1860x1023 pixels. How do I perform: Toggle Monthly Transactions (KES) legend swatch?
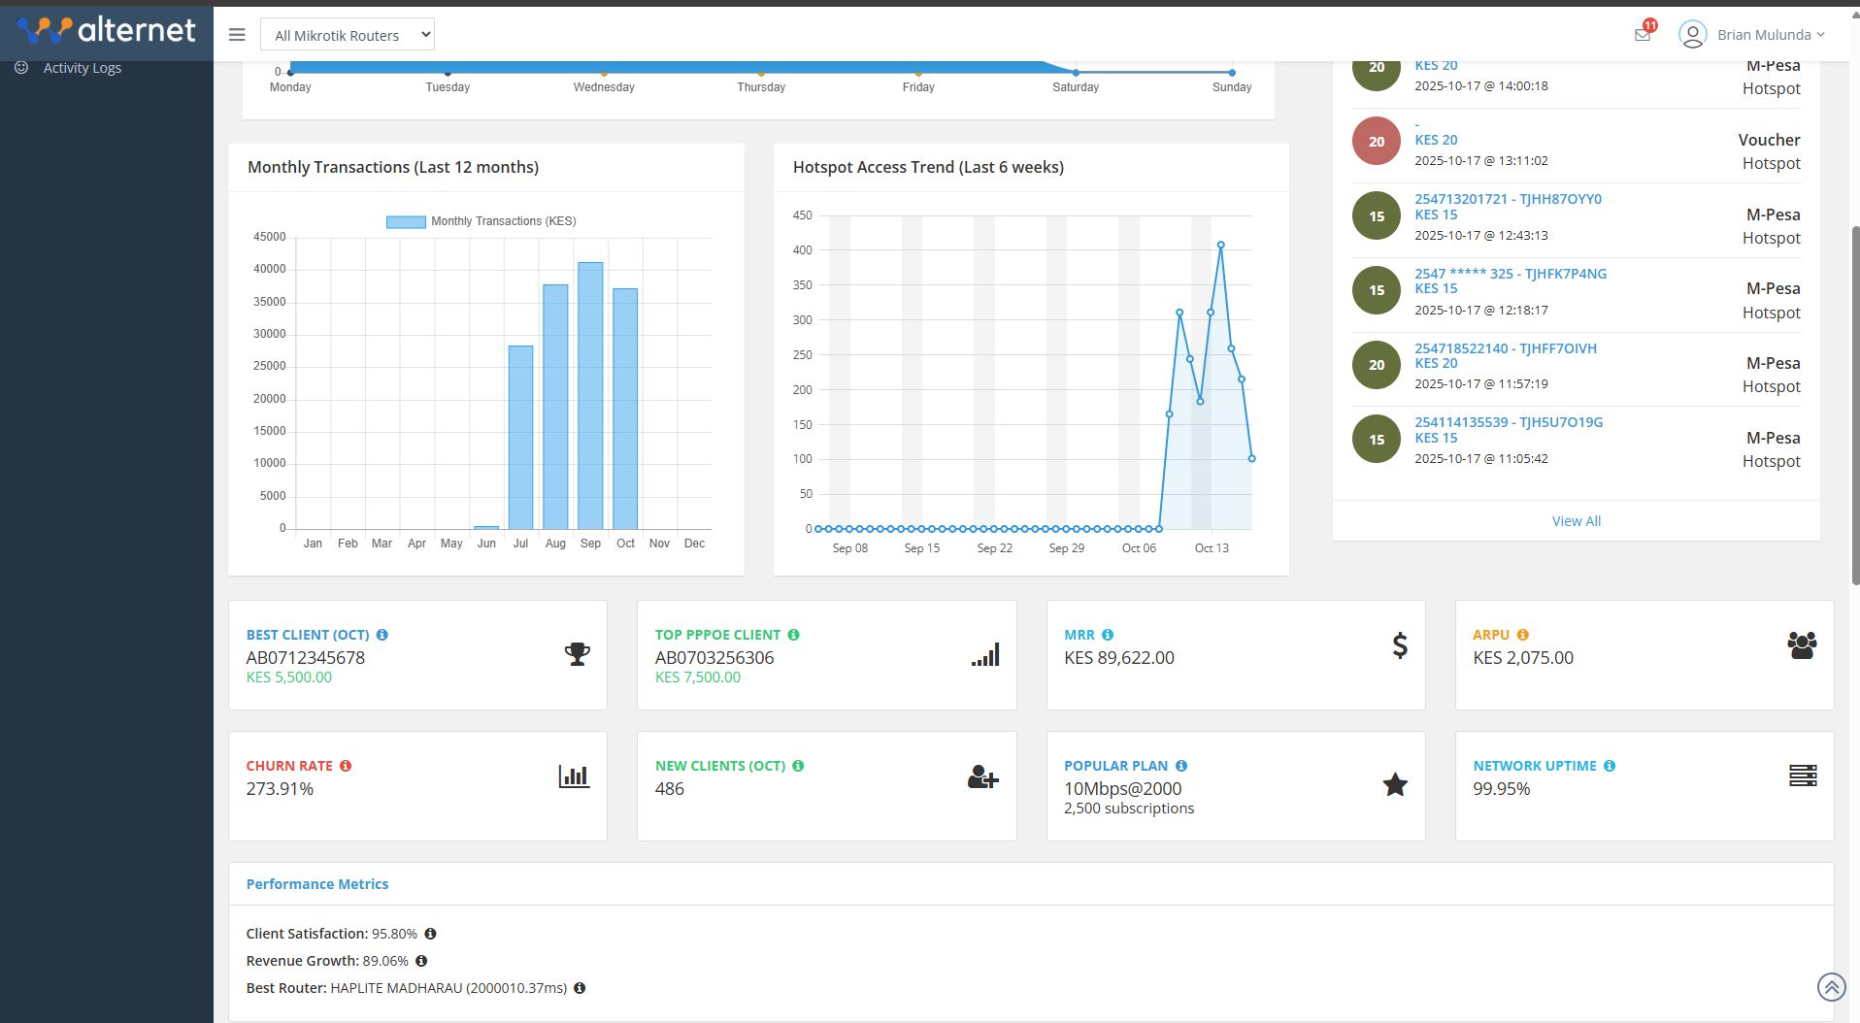pos(406,221)
